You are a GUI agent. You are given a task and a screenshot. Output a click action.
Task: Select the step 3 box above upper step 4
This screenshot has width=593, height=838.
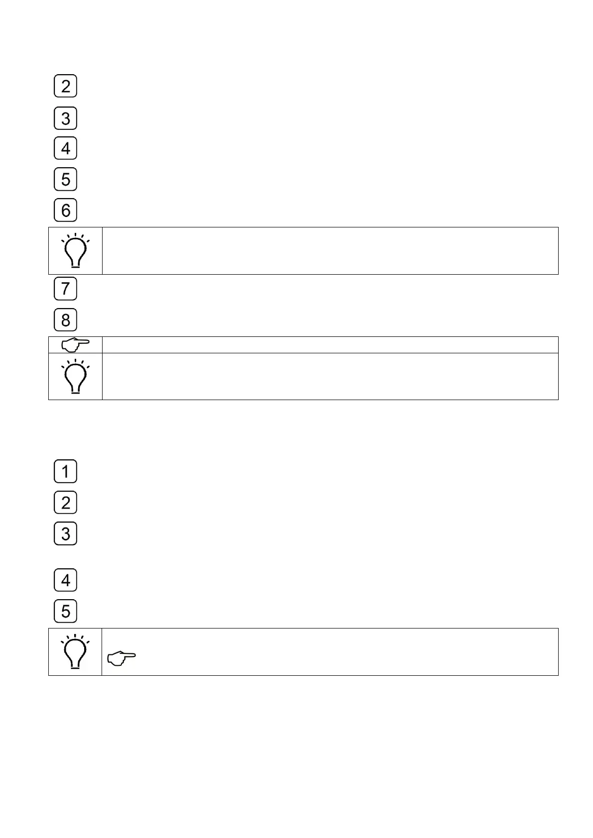click(65, 118)
